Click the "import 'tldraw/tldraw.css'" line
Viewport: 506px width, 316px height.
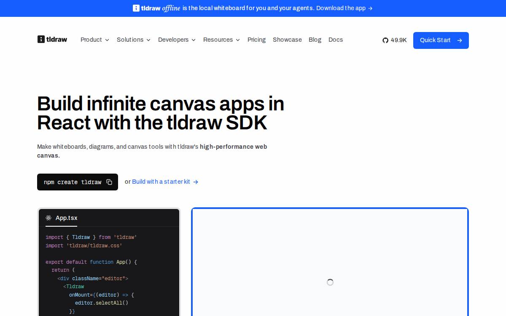pos(84,245)
